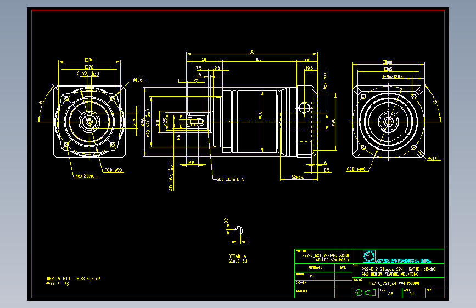The image size is (476, 308).
Task: Select the 45° angle on the left view
Action: (x=42, y=102)
